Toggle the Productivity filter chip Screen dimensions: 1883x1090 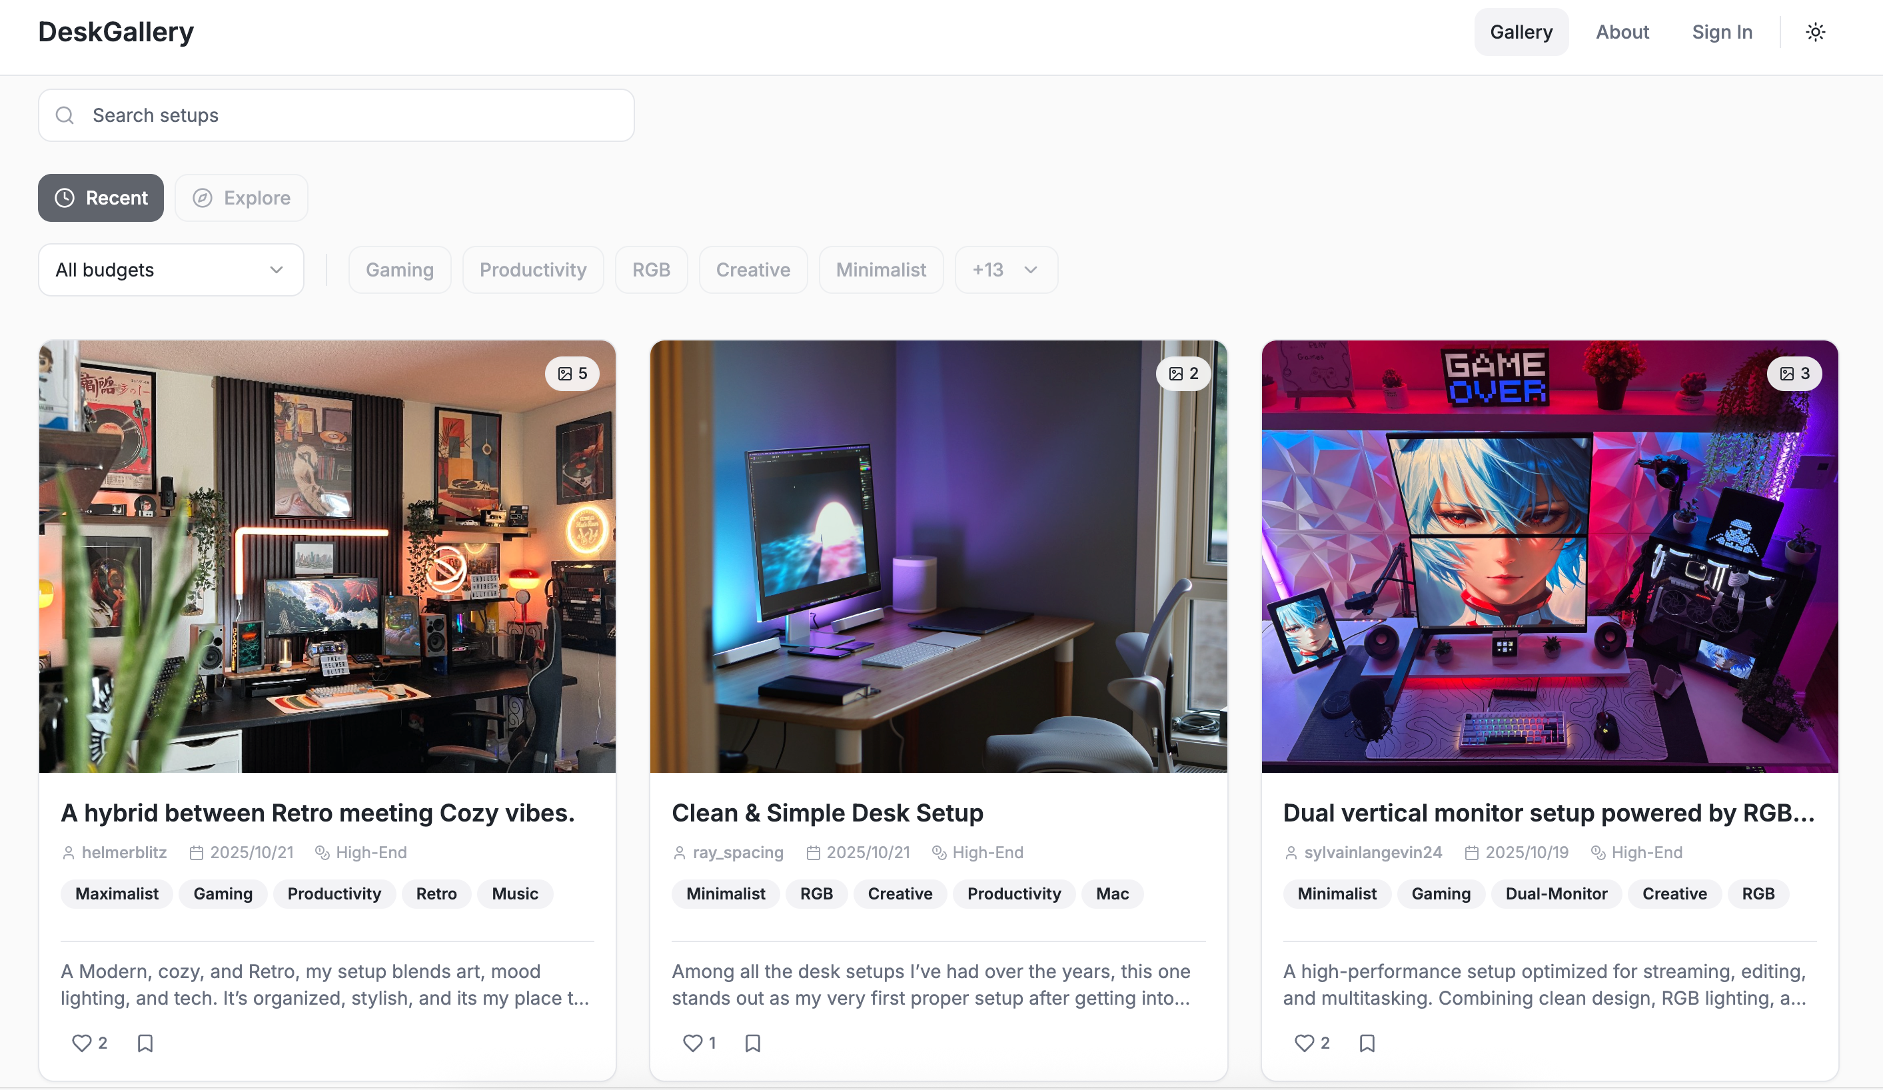coord(533,270)
